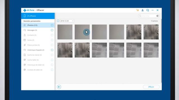Open the shopping cart icon

[138, 10]
